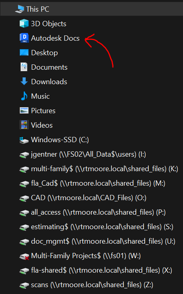Click the Windows-SSD (C:) drive icon
The image size is (183, 294).
[24, 140]
